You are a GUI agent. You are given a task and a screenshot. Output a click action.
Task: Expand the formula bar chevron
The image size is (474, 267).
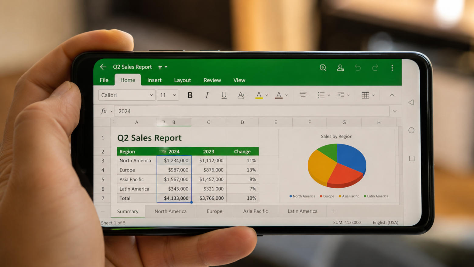click(395, 111)
